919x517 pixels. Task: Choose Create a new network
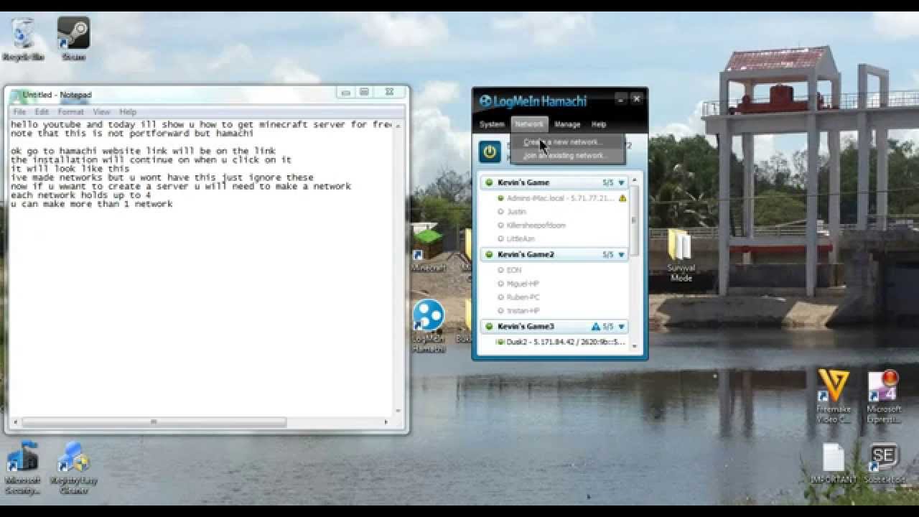pos(567,142)
